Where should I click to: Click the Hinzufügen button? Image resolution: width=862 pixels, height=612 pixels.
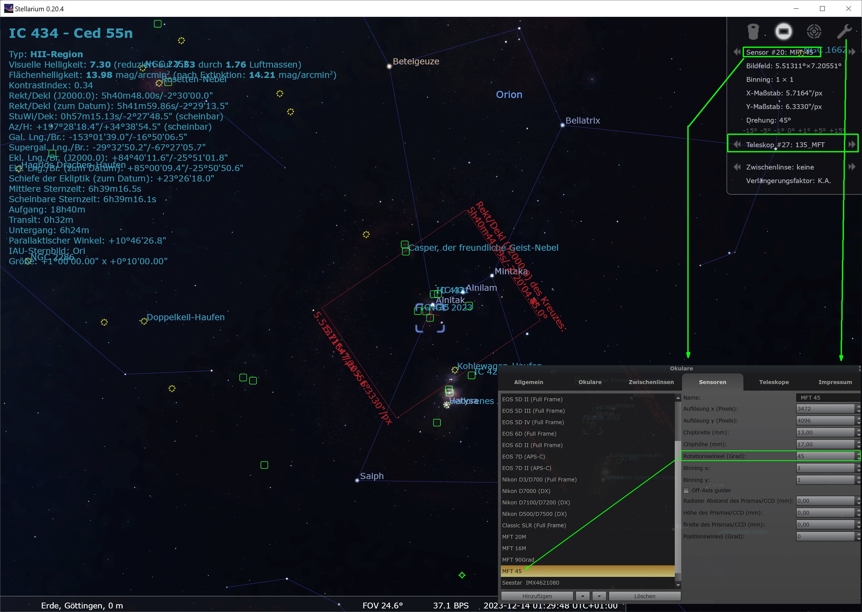coord(537,596)
